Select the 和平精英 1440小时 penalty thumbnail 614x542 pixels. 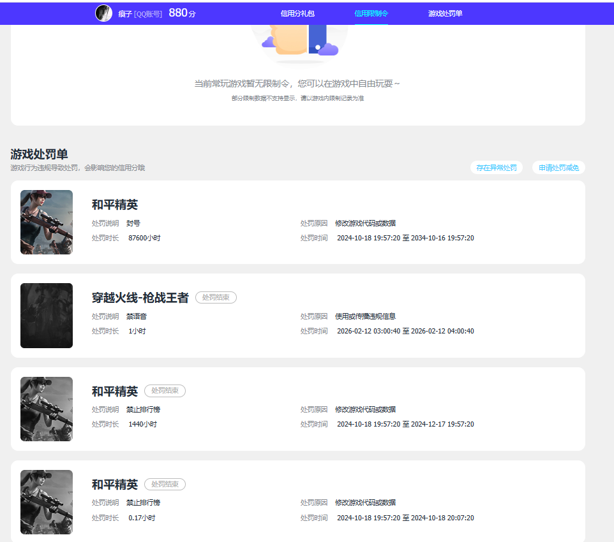tap(47, 409)
